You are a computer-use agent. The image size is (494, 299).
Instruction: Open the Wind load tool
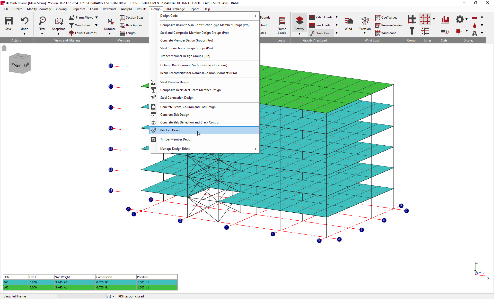pos(348,21)
